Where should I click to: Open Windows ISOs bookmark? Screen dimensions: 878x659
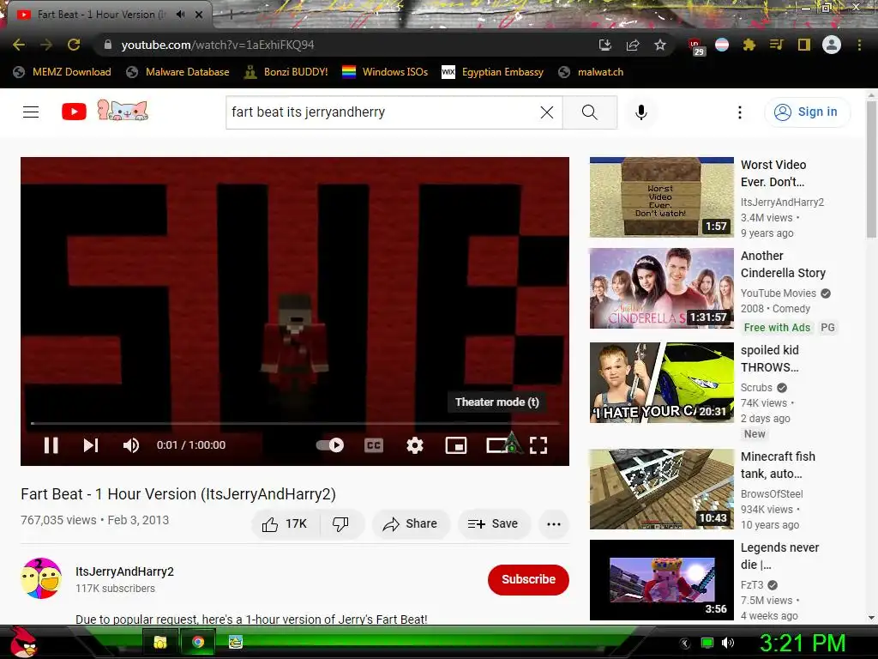[385, 72]
